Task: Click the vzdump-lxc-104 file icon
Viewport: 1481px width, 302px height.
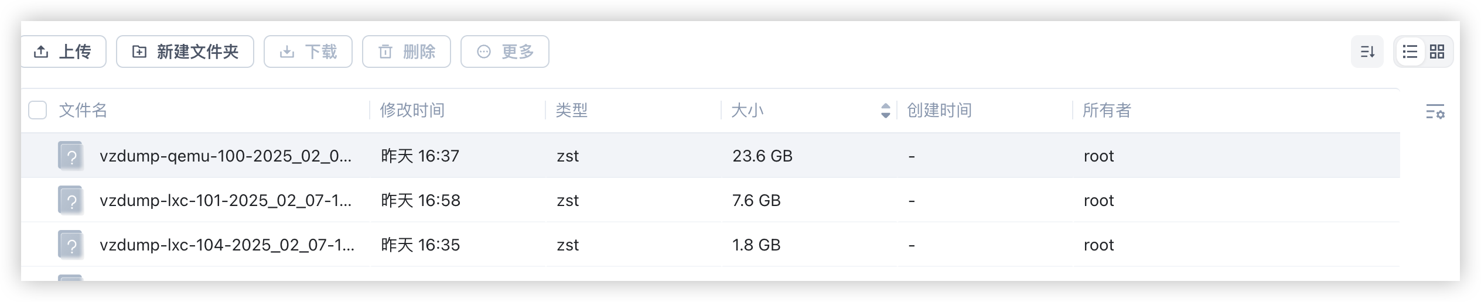Action: coord(70,245)
